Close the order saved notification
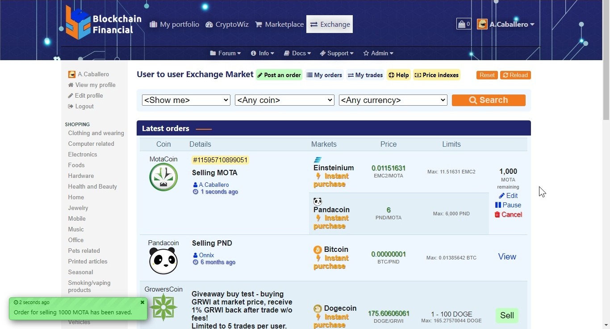Screen dimensions: 610x329 tap(142, 302)
